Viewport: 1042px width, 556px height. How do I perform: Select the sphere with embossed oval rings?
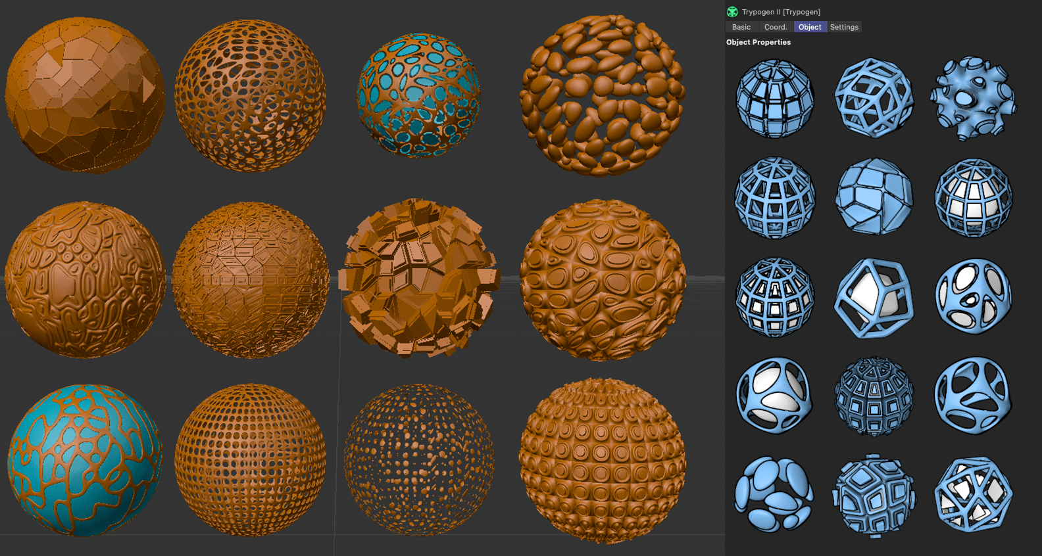(603, 280)
